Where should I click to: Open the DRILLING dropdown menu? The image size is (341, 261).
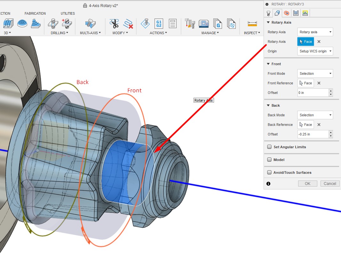coord(59,33)
